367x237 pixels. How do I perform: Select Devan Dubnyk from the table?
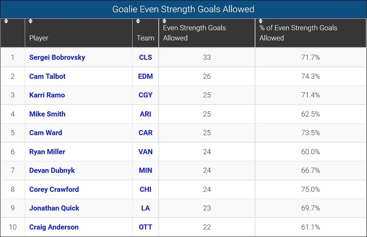point(52,170)
